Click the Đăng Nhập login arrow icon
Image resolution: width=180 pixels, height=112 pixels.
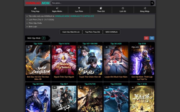pos(145,8)
